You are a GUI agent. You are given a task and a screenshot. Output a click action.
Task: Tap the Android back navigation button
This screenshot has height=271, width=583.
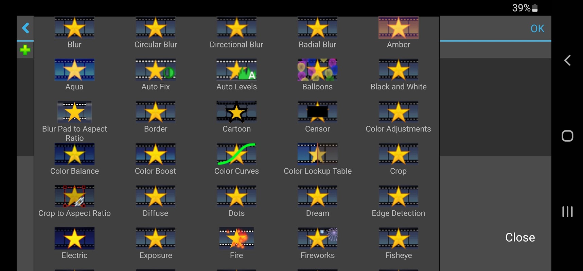coord(567,60)
